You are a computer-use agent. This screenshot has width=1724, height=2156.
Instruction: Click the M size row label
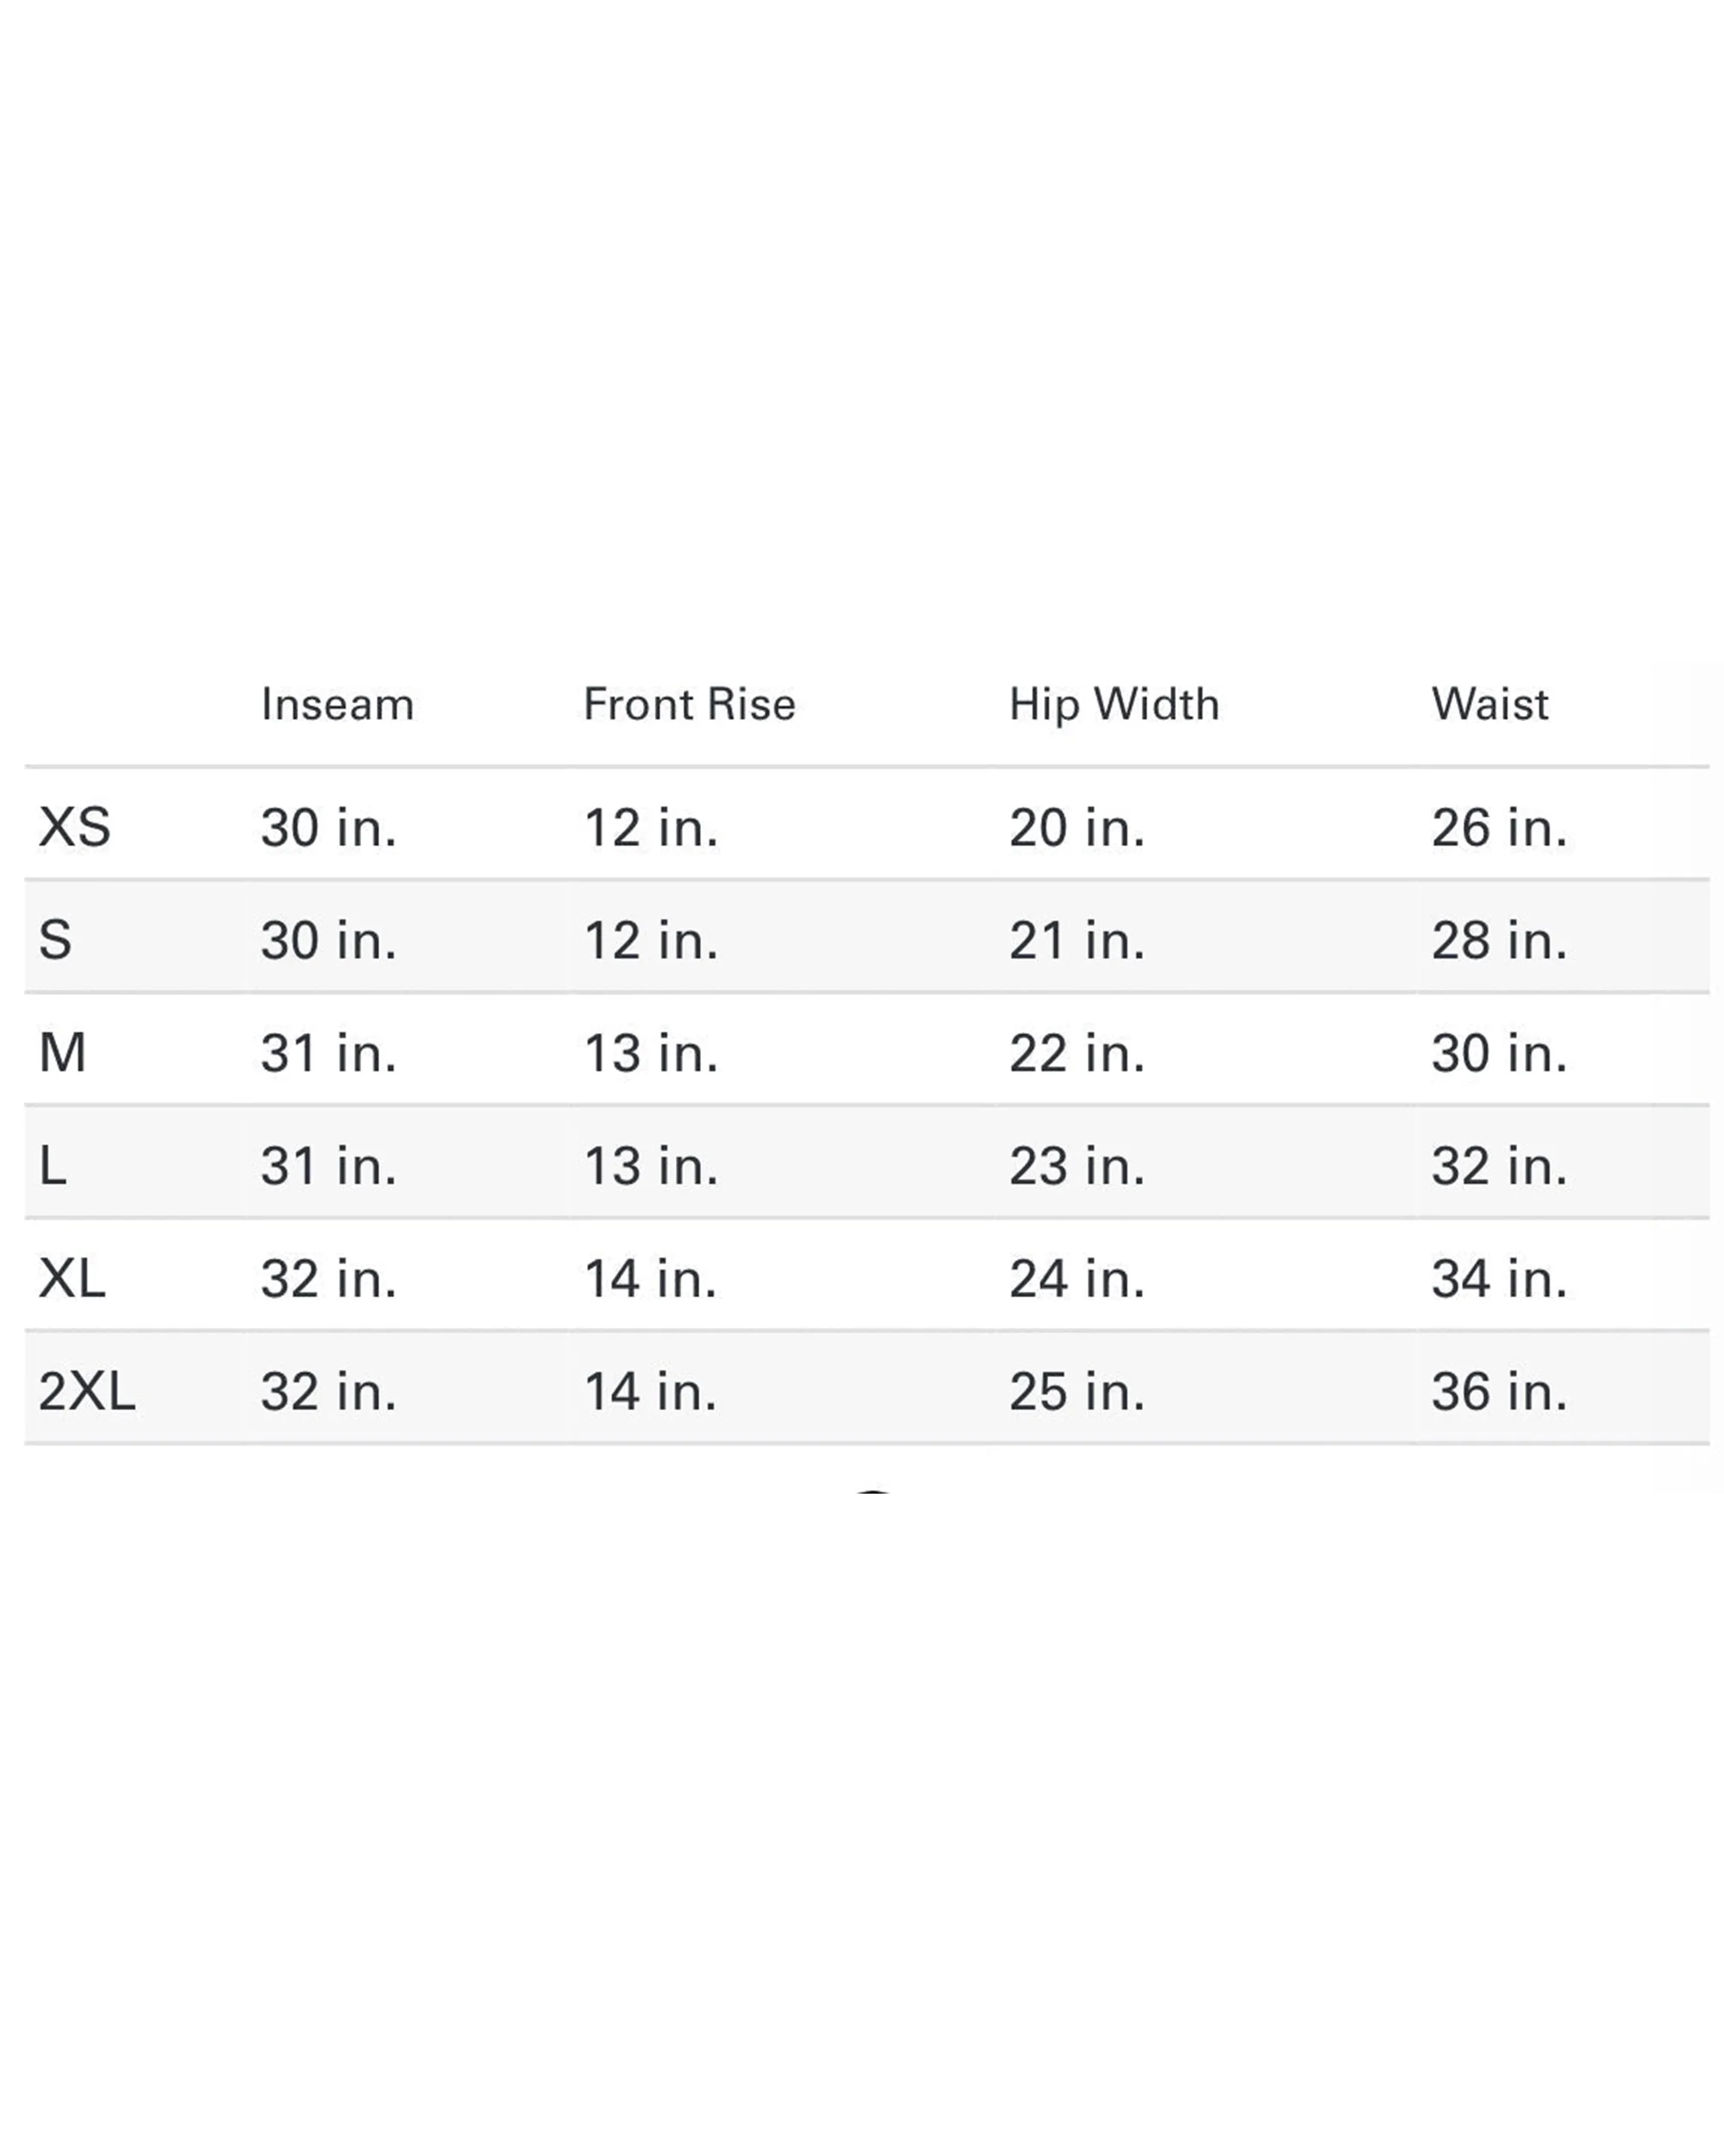[x=62, y=1053]
